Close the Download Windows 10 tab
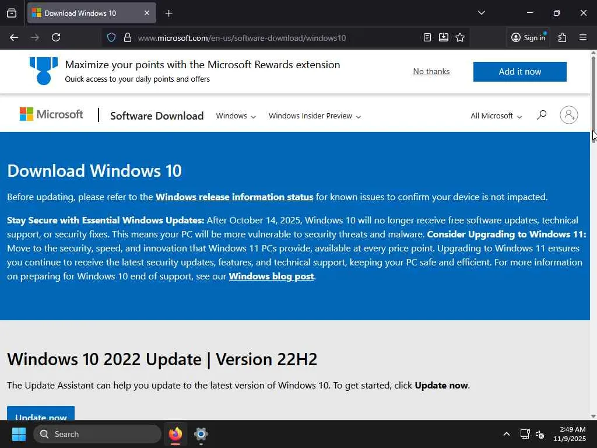Image resolution: width=597 pixels, height=448 pixels. click(147, 13)
